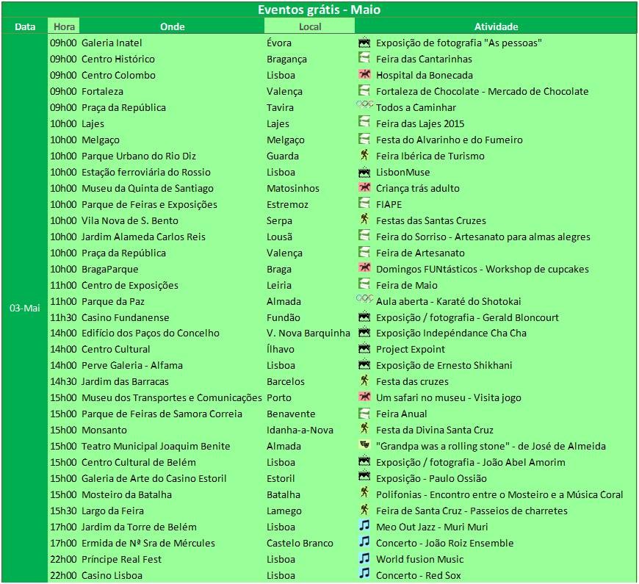
Task: Click the sports rings icon by Aula aberta Karaté
Action: 364,300
